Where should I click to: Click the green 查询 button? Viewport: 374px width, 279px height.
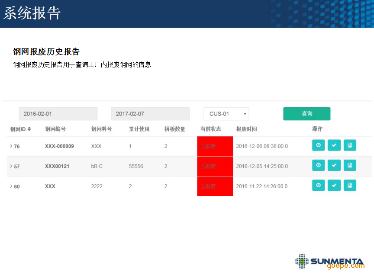pyautogui.click(x=306, y=114)
